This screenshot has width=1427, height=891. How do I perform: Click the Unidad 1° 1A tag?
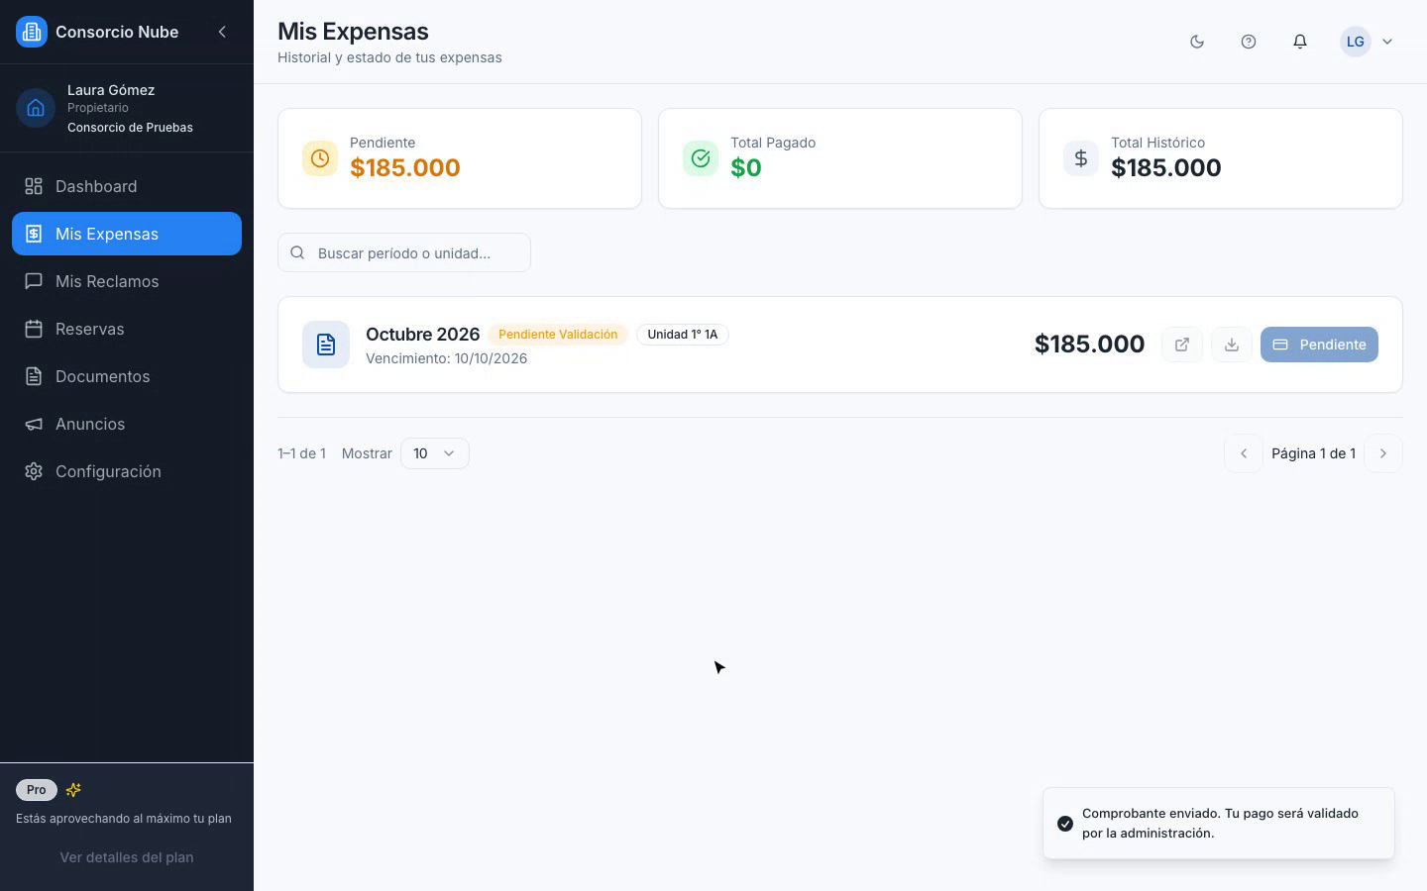click(x=683, y=335)
